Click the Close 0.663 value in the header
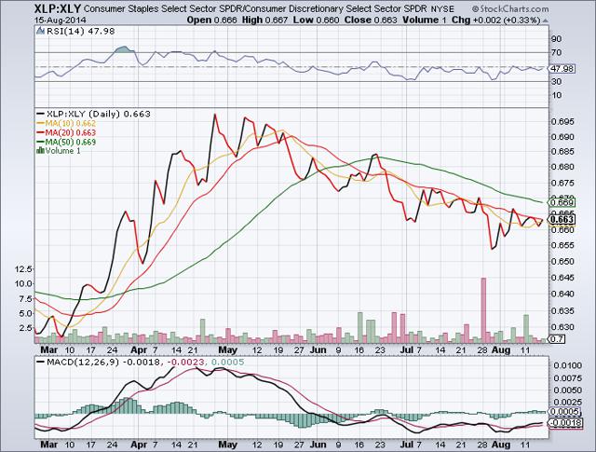 (x=371, y=20)
